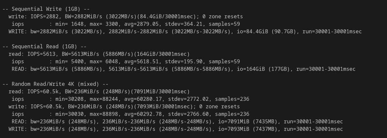Click the write IOPS=2882 result line
The width and height of the screenshot is (387, 138).
click(x=126, y=17)
